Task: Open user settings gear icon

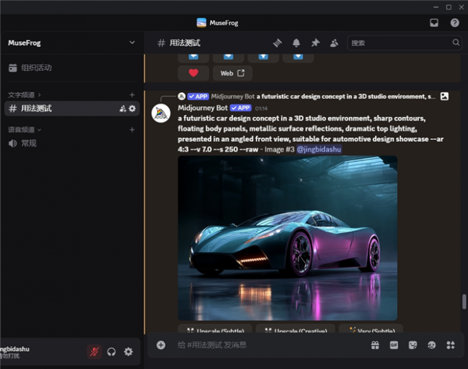Action: pos(128,352)
